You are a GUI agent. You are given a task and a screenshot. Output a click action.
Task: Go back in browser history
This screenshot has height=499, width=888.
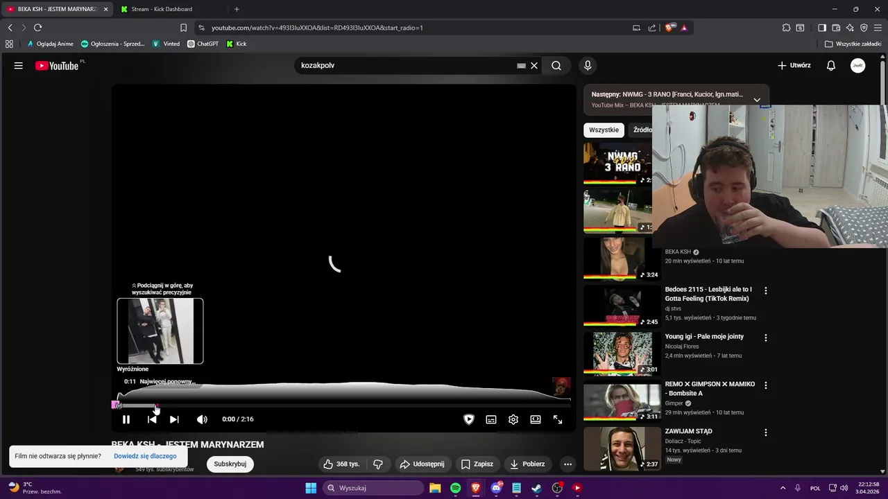pos(10,28)
